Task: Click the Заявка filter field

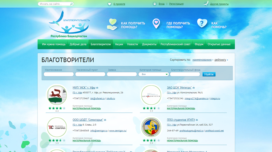Action: [122, 74]
